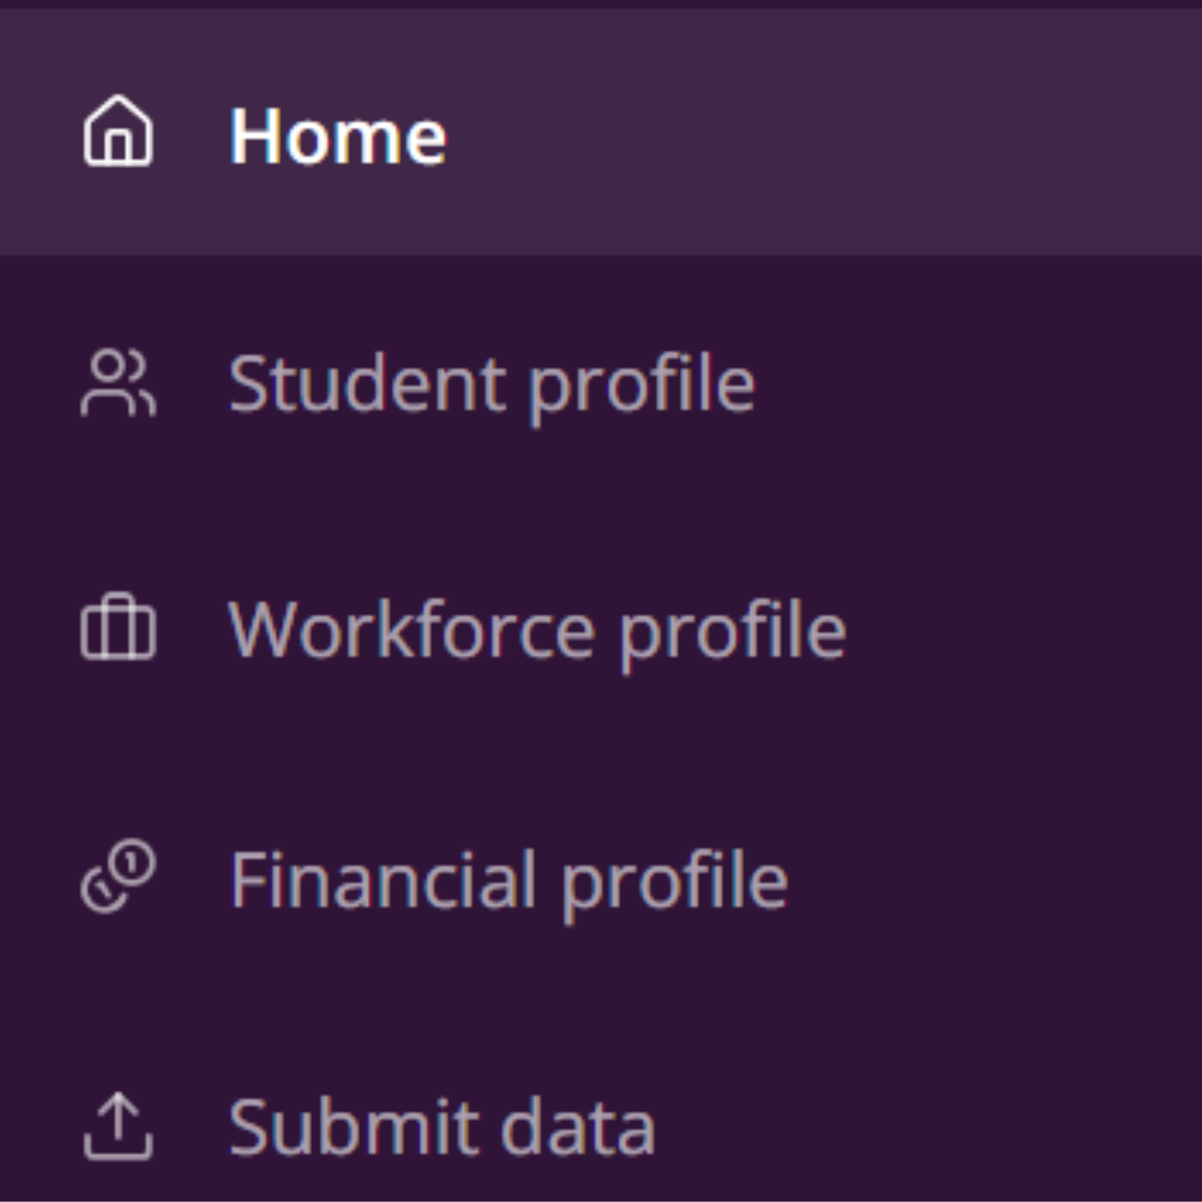Open the Student profile page
The height and width of the screenshot is (1202, 1202).
pos(601,382)
